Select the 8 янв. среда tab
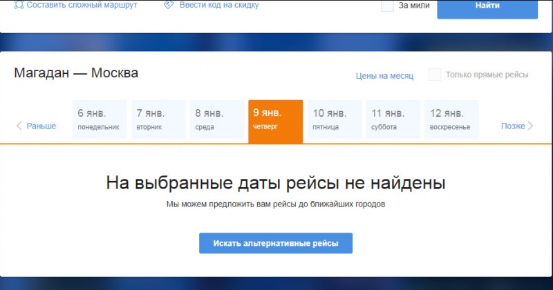Screen dimensions: 553x290 click(x=217, y=119)
